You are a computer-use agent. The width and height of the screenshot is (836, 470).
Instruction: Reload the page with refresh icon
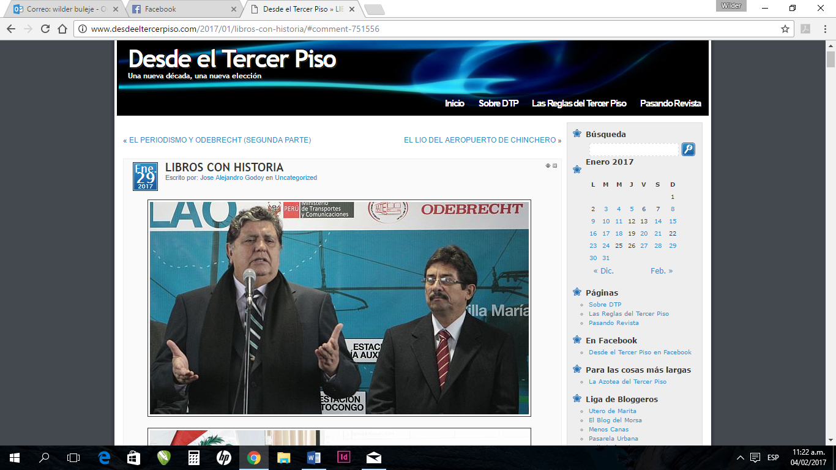45,29
